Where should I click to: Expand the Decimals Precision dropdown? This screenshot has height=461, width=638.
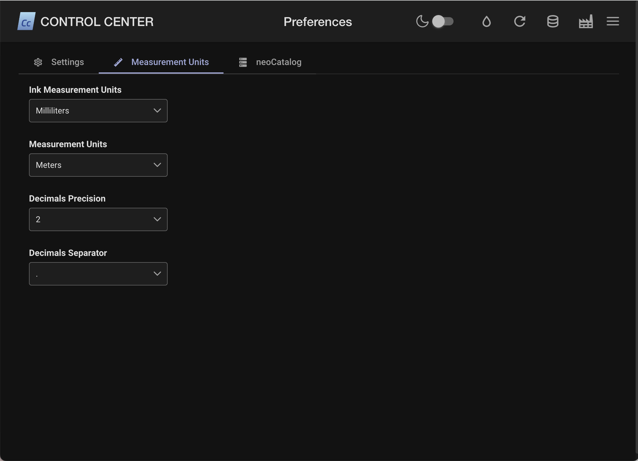pyautogui.click(x=98, y=219)
